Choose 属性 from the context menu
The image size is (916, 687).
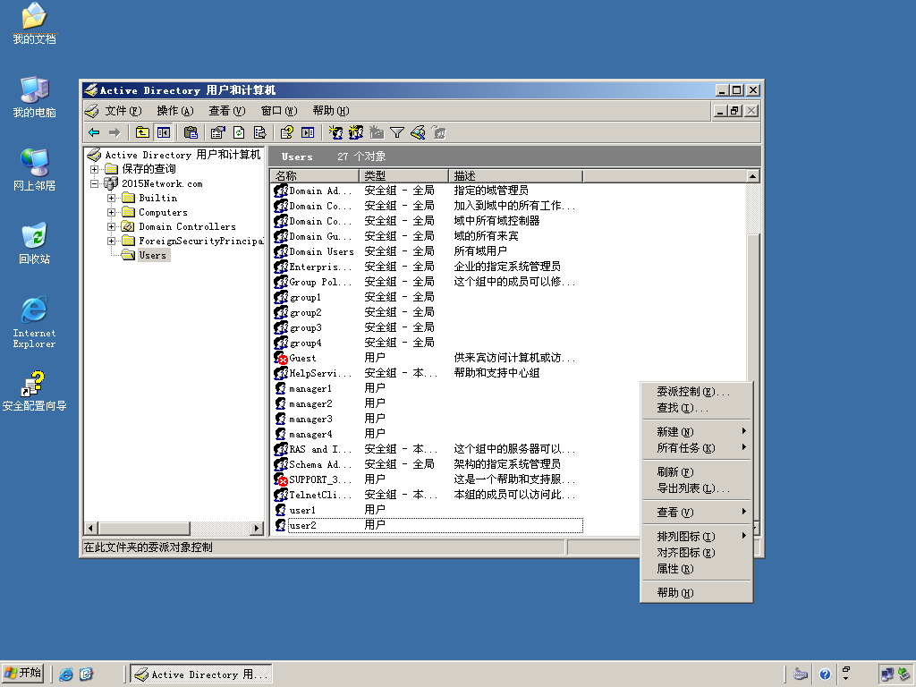click(x=696, y=569)
